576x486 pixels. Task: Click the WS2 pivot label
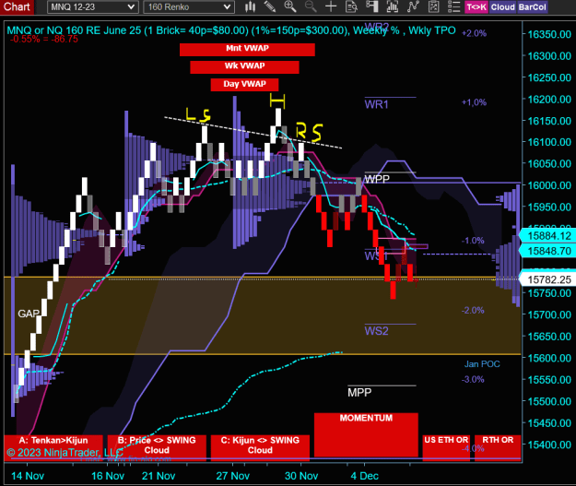pos(376,331)
